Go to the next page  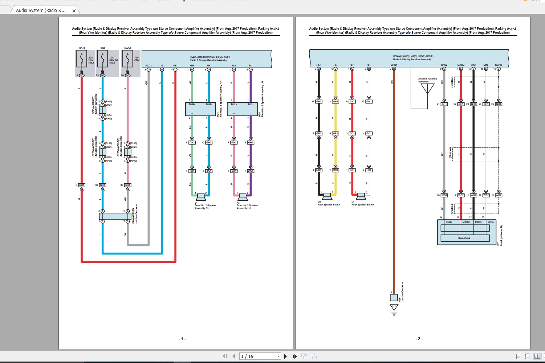(286, 356)
